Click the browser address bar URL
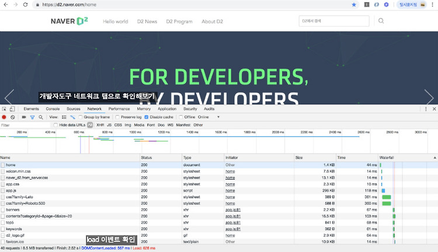The width and height of the screenshot is (438, 252). [69, 5]
